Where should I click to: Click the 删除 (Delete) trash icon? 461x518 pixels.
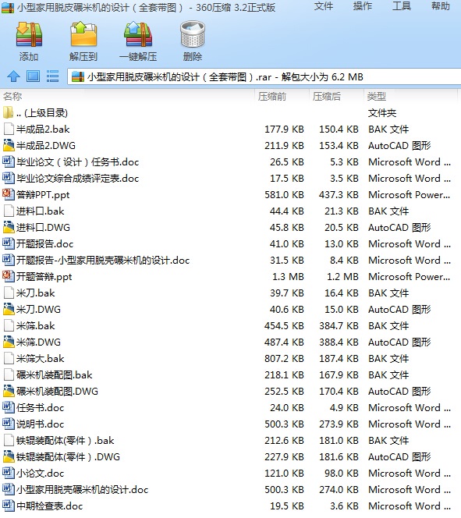pyautogui.click(x=193, y=34)
